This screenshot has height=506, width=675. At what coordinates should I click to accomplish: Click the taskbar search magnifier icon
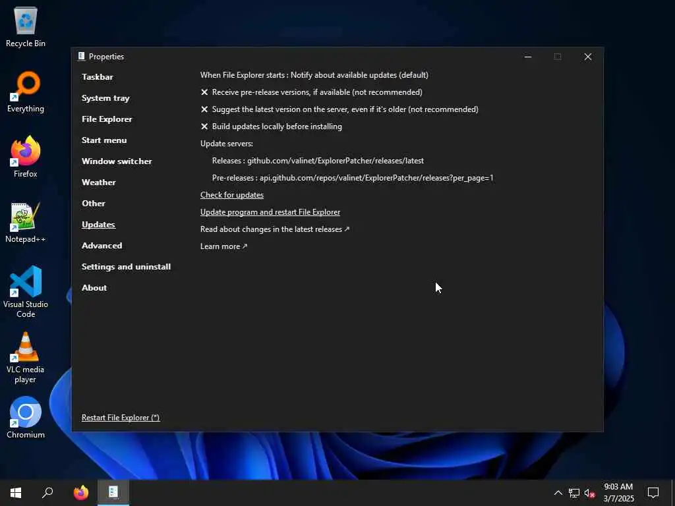(47, 493)
